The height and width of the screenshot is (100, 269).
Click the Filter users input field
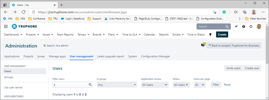(72, 85)
